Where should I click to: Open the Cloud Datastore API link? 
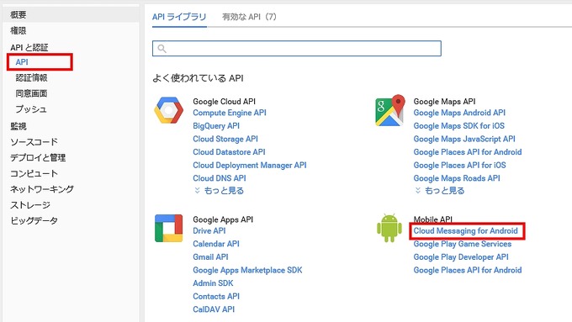coord(229,152)
